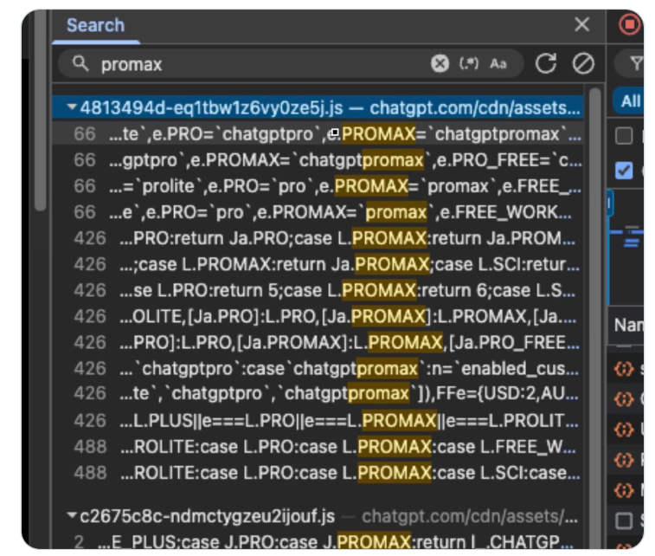Open result PRO:return Ja.PRO;case L.PROMAX
Image resolution: width=655 pixels, height=556 pixels.
[x=318, y=238]
